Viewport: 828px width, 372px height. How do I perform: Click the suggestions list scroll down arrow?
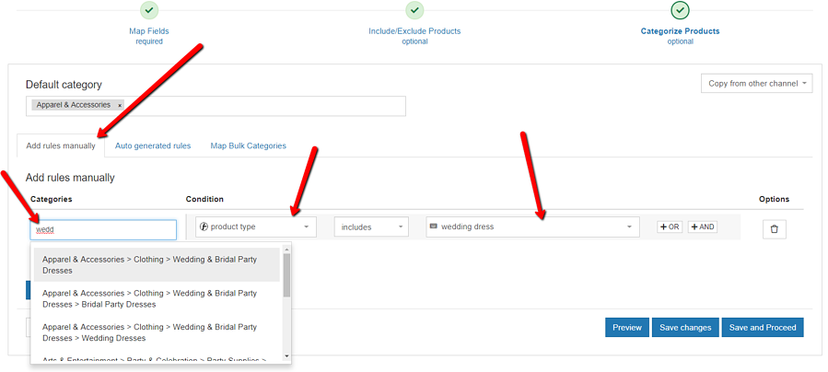coord(286,355)
